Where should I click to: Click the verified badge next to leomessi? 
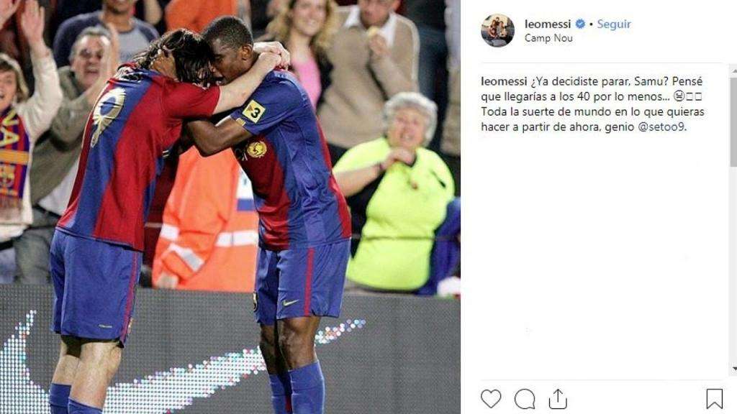click(581, 24)
